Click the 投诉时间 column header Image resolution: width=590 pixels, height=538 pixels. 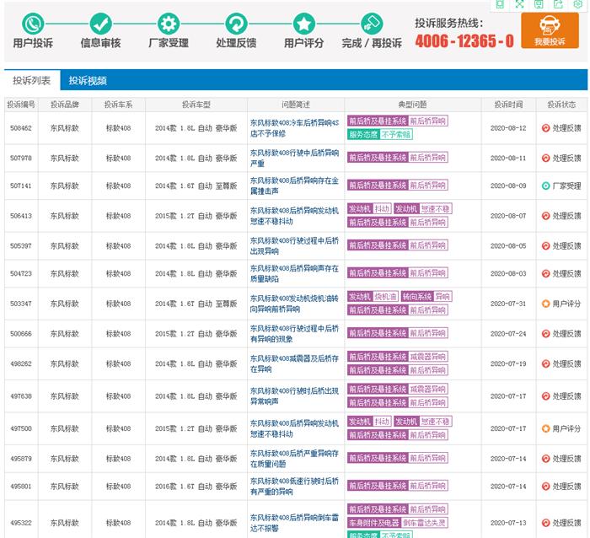[508, 105]
